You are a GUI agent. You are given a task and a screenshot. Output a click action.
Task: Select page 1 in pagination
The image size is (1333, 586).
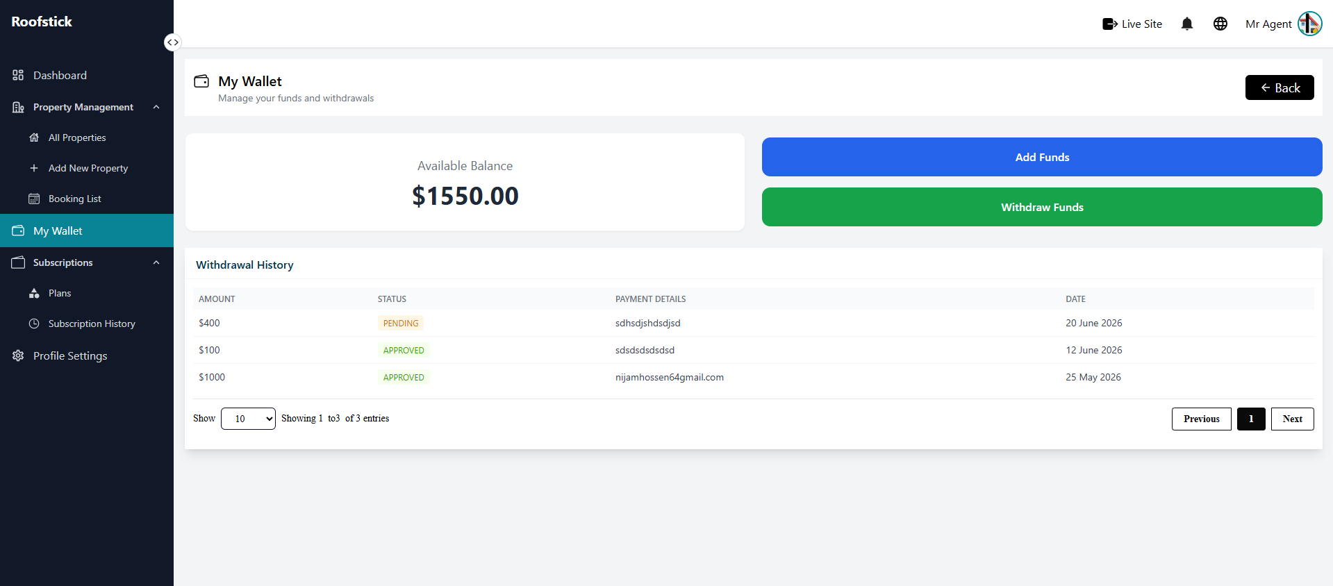(1251, 419)
